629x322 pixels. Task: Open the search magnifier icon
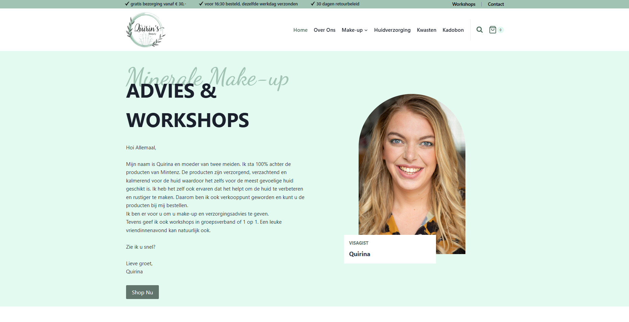pos(479,30)
